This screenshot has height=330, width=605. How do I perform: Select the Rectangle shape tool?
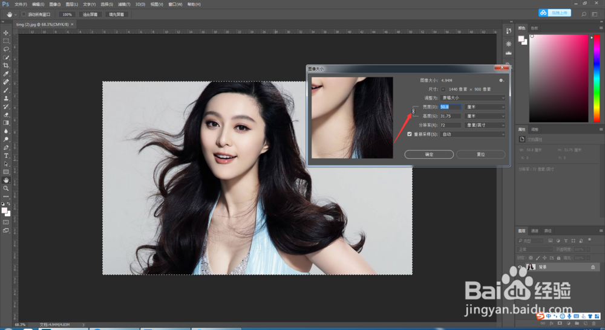click(x=6, y=172)
